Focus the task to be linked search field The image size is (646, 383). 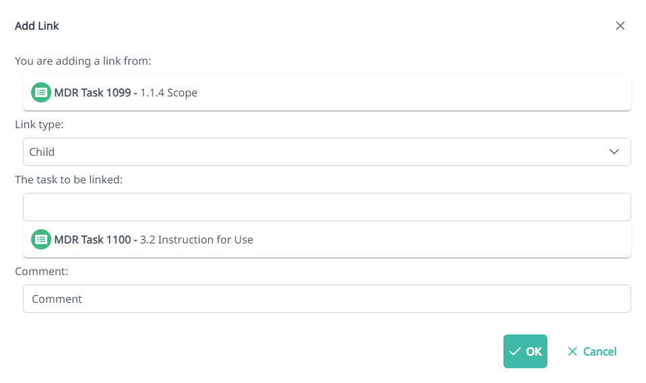(326, 207)
